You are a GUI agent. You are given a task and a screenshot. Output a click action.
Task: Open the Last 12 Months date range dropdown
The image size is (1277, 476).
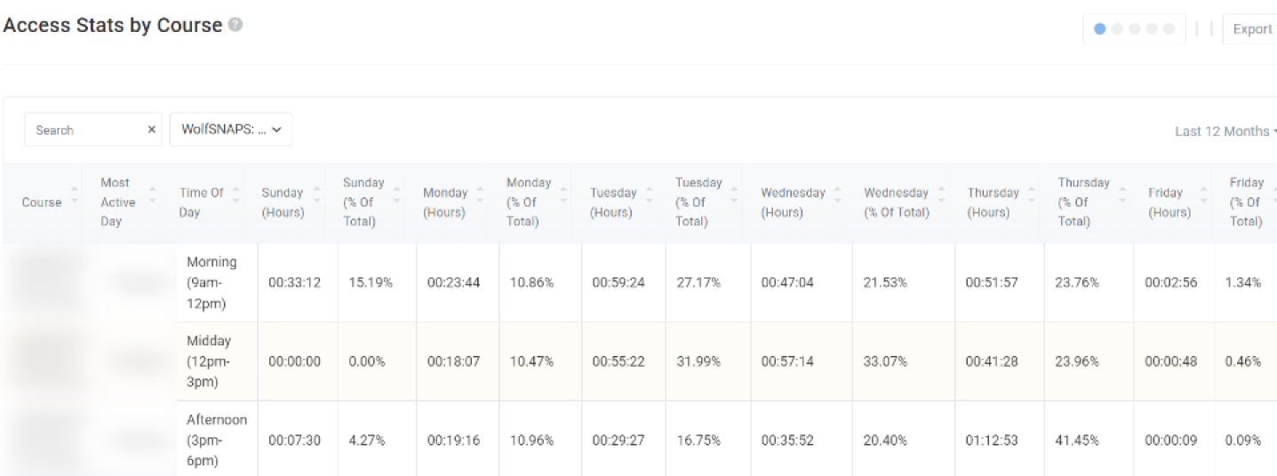click(x=1225, y=131)
